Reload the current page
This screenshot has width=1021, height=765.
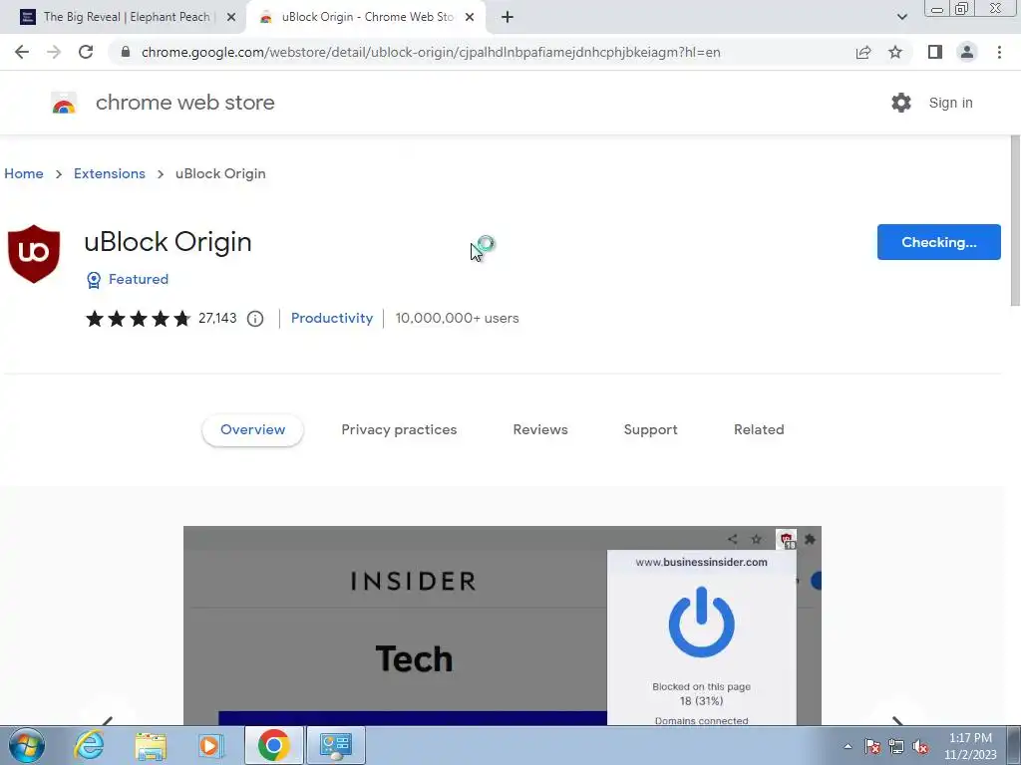pyautogui.click(x=86, y=52)
